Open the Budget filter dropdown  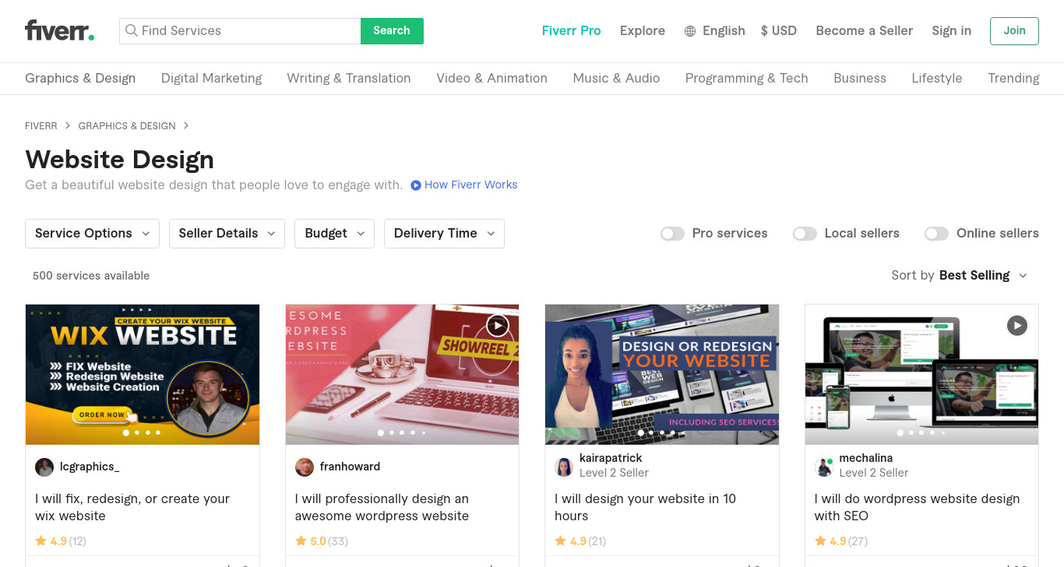pyautogui.click(x=334, y=234)
